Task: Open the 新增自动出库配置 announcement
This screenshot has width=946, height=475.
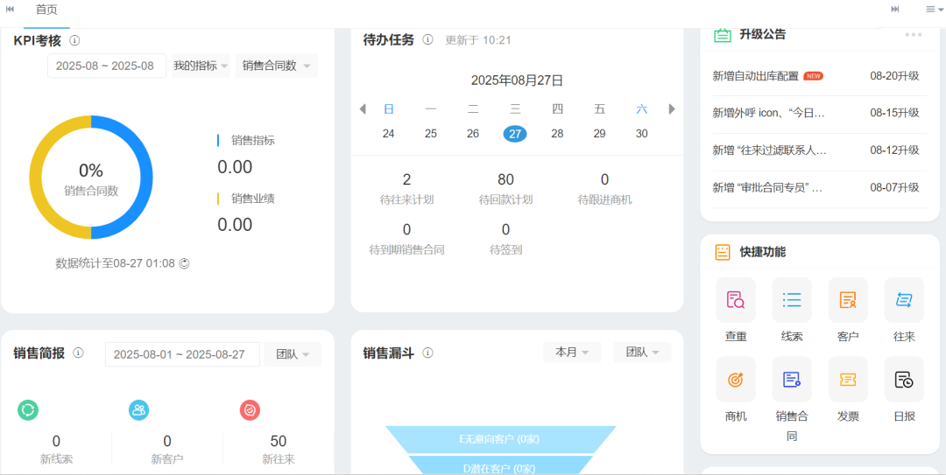Action: click(x=756, y=76)
